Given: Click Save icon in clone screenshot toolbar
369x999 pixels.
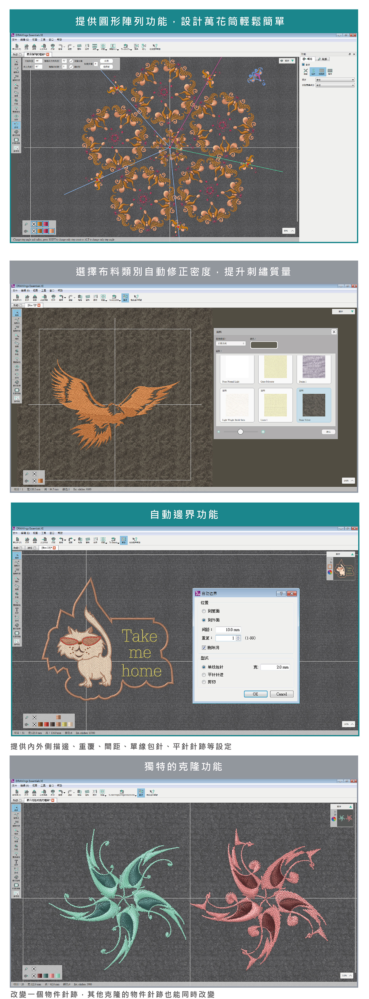Looking at the screenshot, I should point(34,793).
